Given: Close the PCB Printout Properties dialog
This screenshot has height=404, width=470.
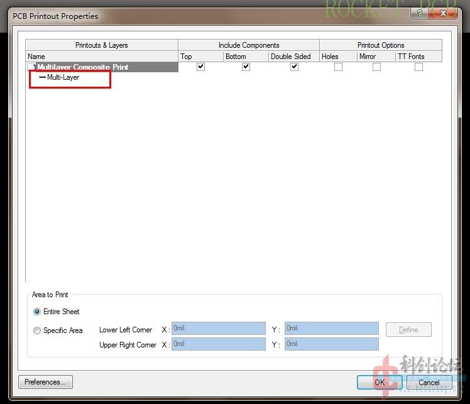Looking at the screenshot, I should (443, 13).
